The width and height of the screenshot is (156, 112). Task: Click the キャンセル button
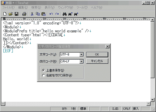[x=97, y=61]
